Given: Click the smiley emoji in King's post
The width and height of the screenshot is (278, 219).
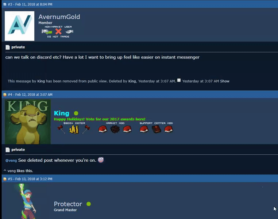Looking at the screenshot, I should (101, 160).
